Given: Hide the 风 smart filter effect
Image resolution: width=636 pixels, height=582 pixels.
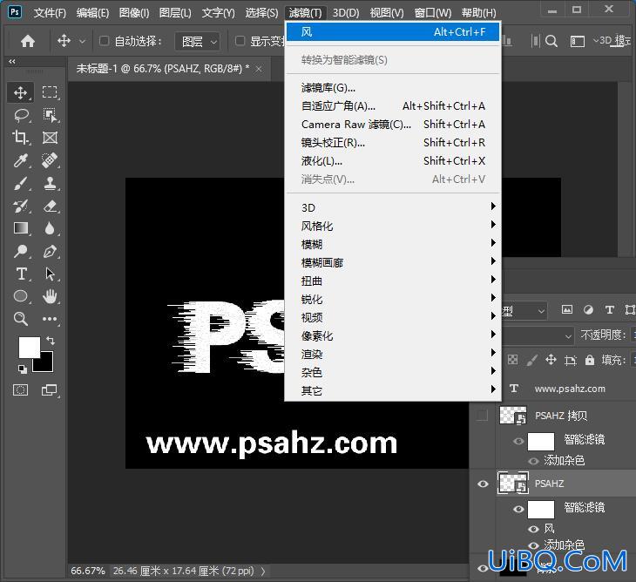Looking at the screenshot, I should (x=533, y=529).
